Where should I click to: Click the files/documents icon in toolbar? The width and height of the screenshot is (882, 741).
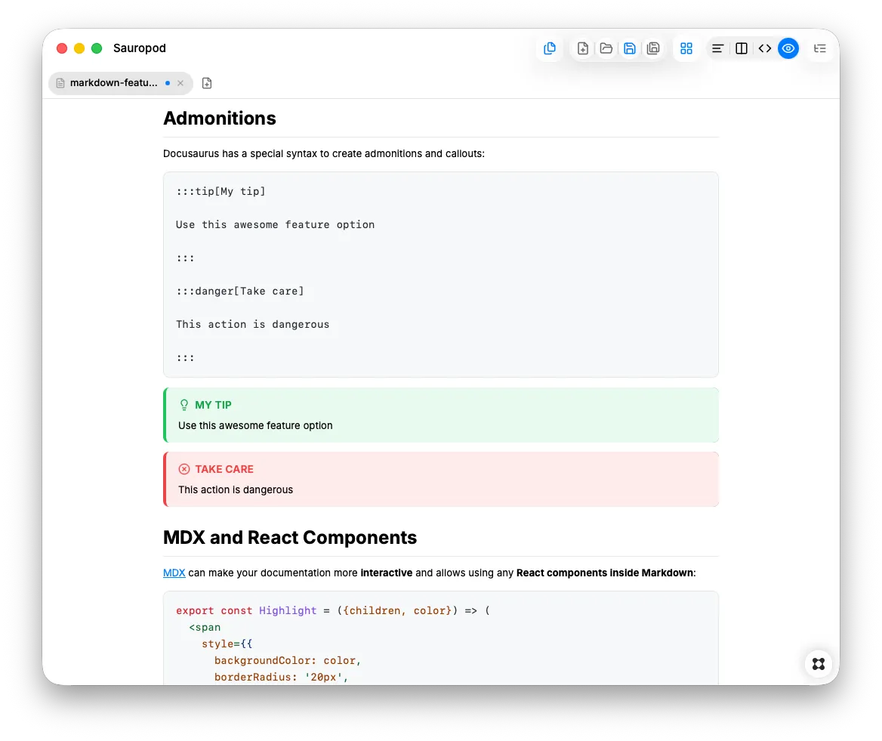[550, 48]
